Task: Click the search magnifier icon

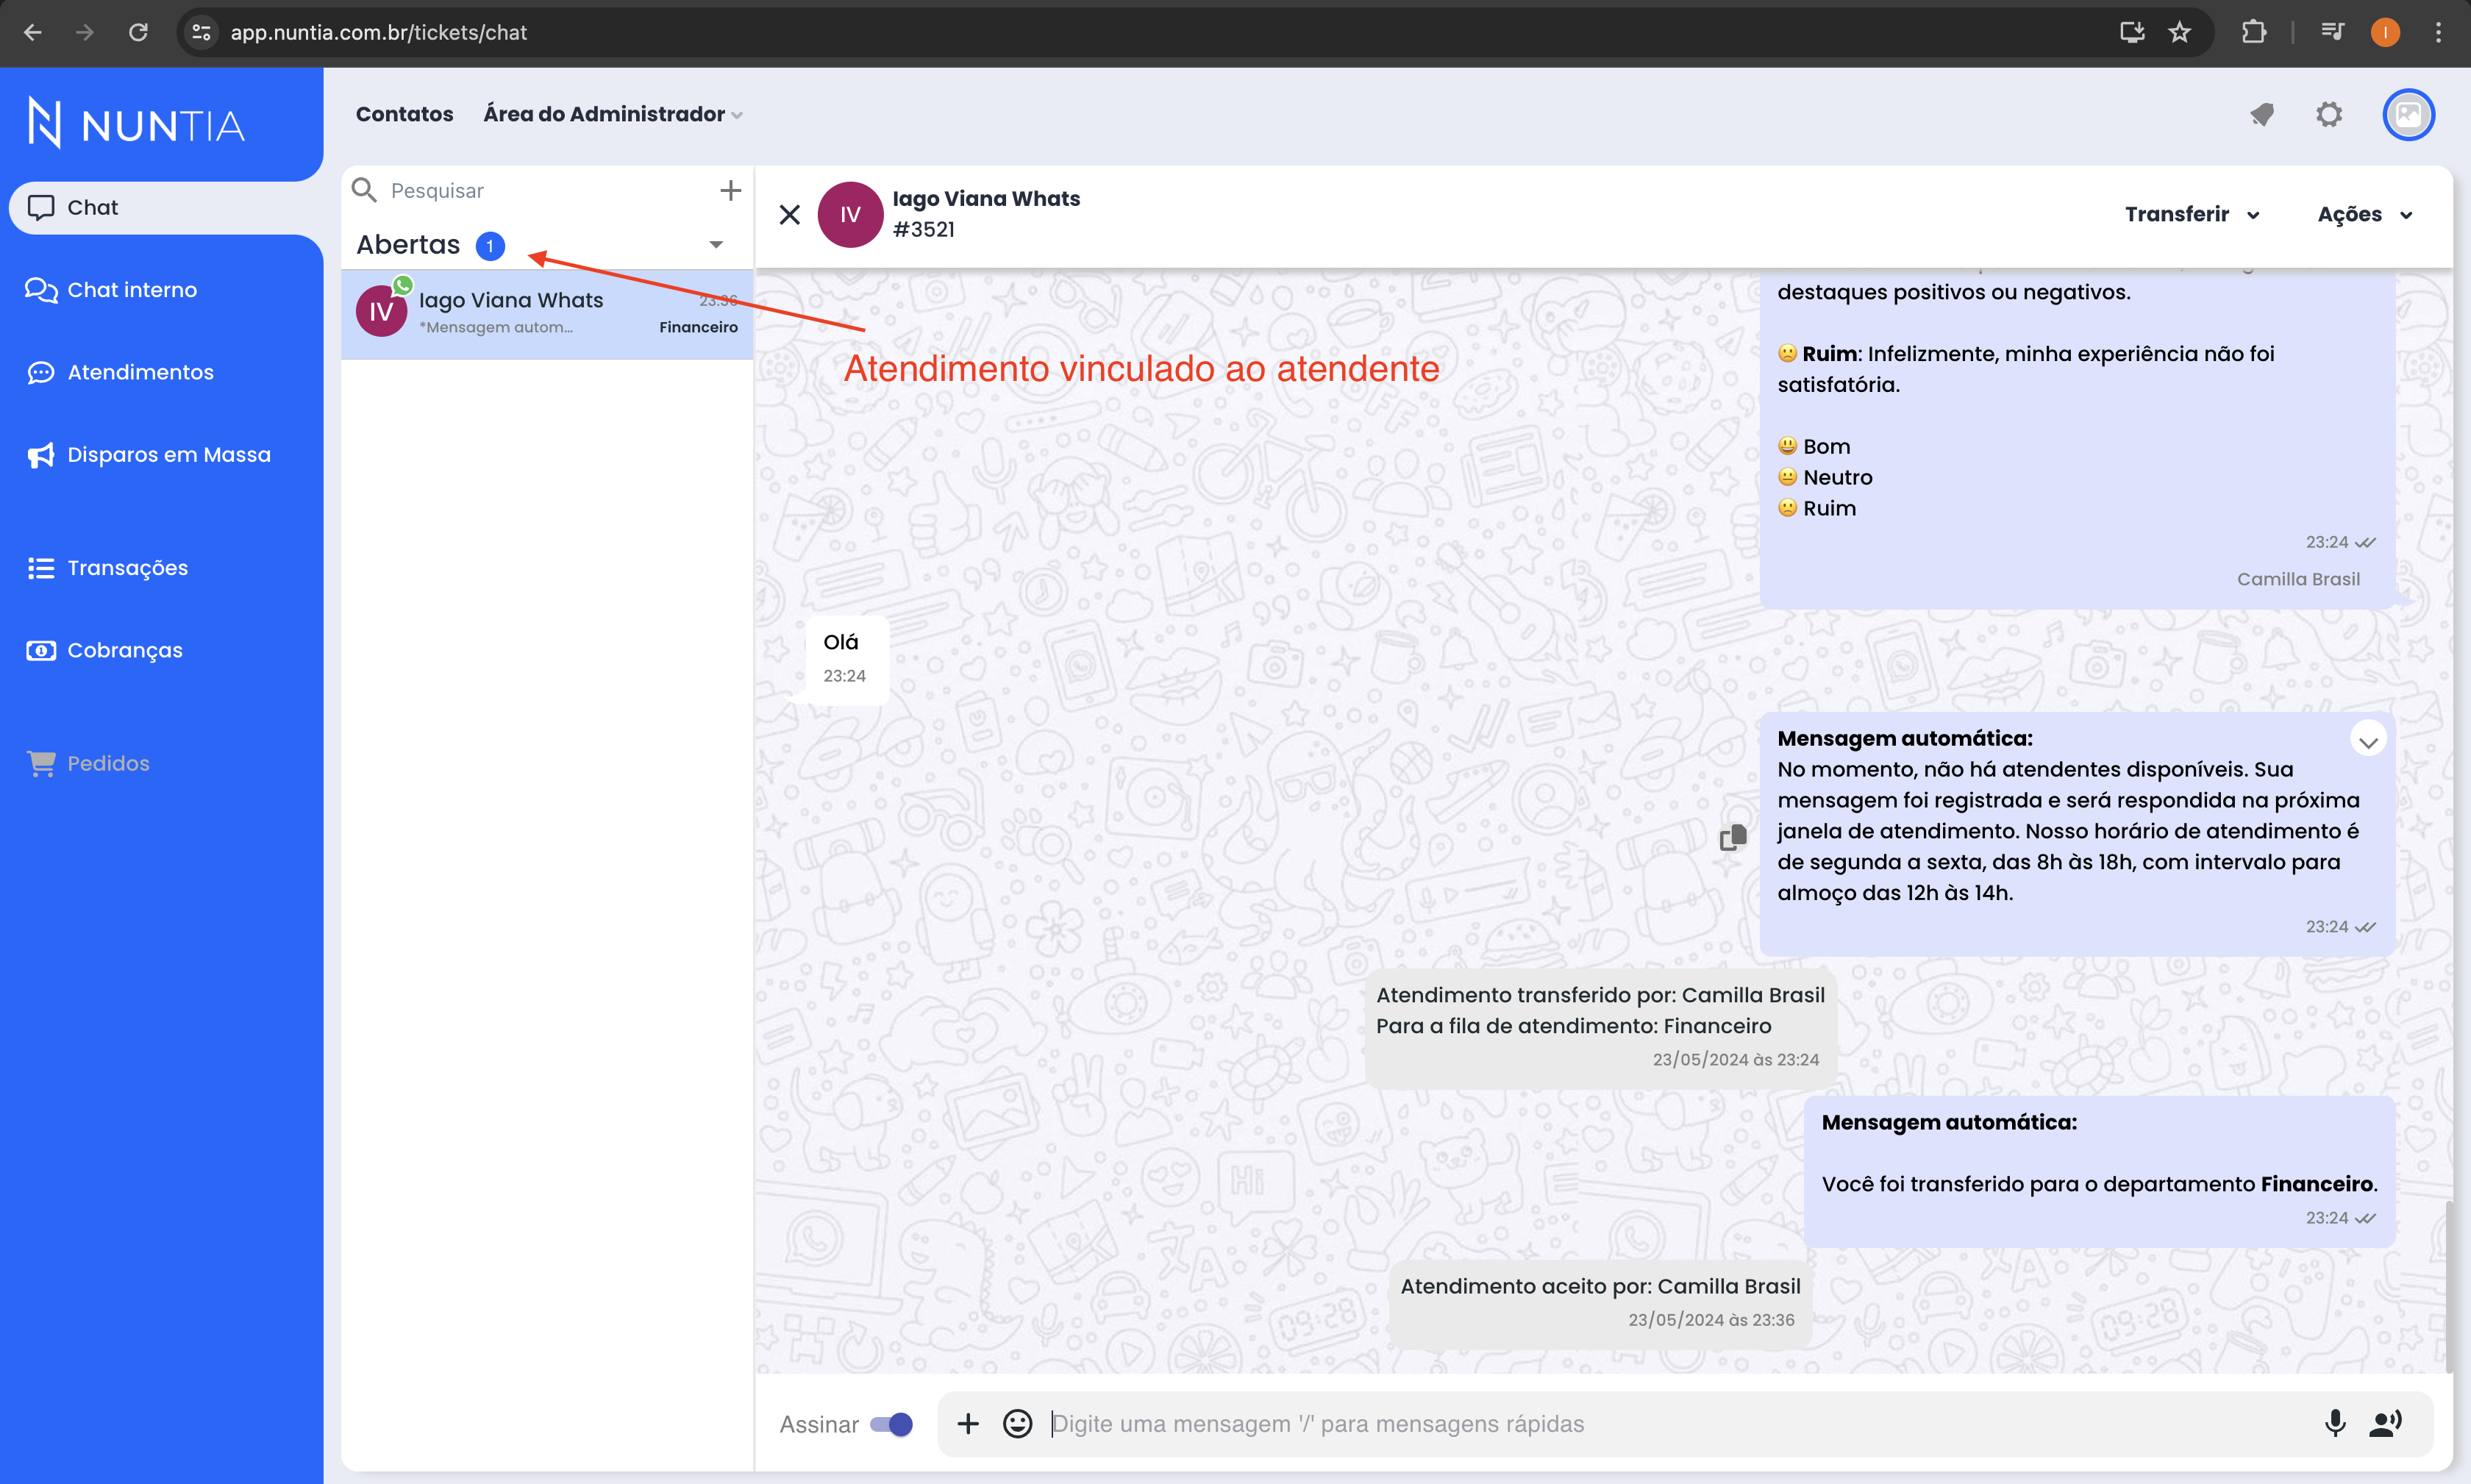Action: click(x=364, y=190)
